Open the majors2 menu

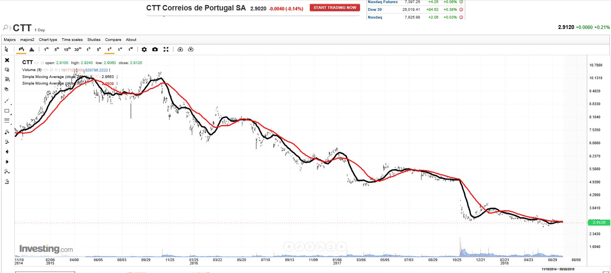pos(27,40)
